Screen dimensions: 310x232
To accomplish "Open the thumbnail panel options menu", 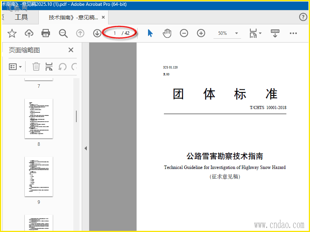I will tap(15, 67).
